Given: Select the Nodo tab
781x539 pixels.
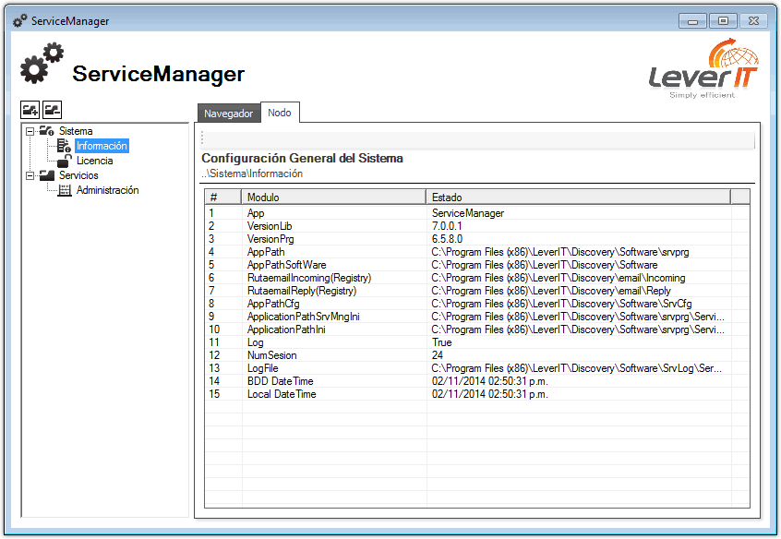Looking at the screenshot, I should coord(280,113).
